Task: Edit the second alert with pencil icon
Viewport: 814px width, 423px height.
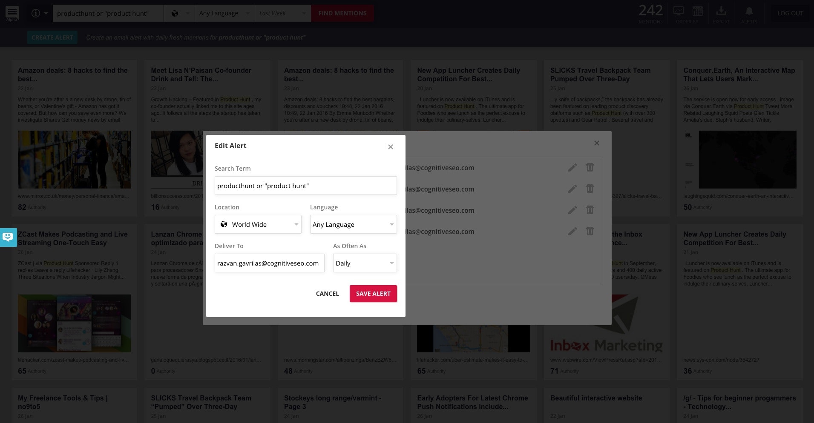Action: (x=572, y=189)
